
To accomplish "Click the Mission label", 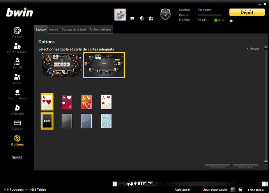I will pos(184,10).
